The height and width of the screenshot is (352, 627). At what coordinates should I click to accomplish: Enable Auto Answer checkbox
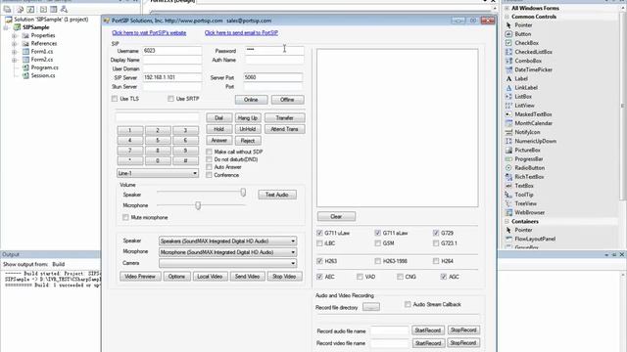(209, 167)
